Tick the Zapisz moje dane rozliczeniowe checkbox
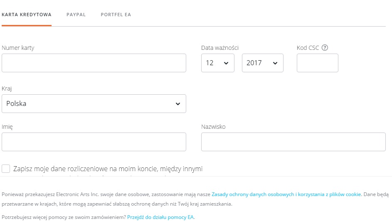The image size is (392, 221). [6, 169]
